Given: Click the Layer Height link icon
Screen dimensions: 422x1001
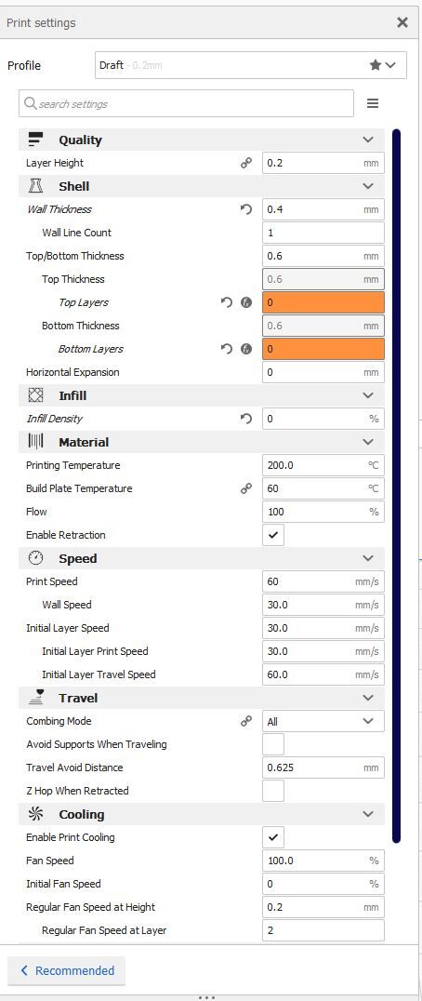Looking at the screenshot, I should click(246, 163).
